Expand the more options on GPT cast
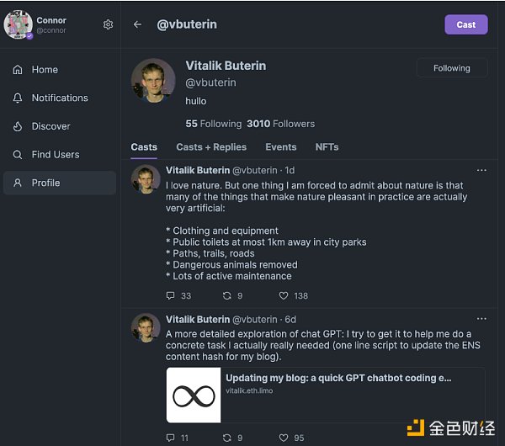This screenshot has width=505, height=446. tap(481, 319)
